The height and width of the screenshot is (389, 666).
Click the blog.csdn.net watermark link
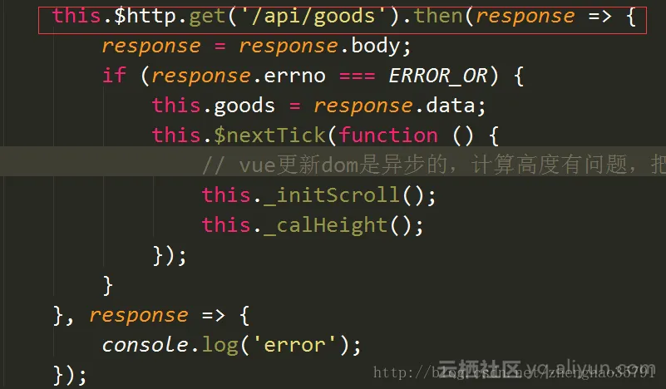(x=515, y=372)
